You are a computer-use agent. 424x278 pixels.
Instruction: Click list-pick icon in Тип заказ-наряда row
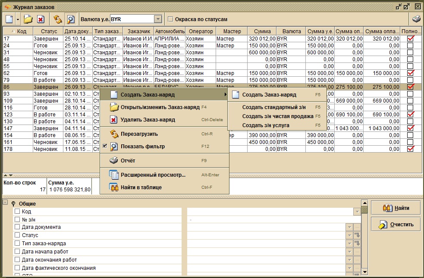[x=357, y=244]
